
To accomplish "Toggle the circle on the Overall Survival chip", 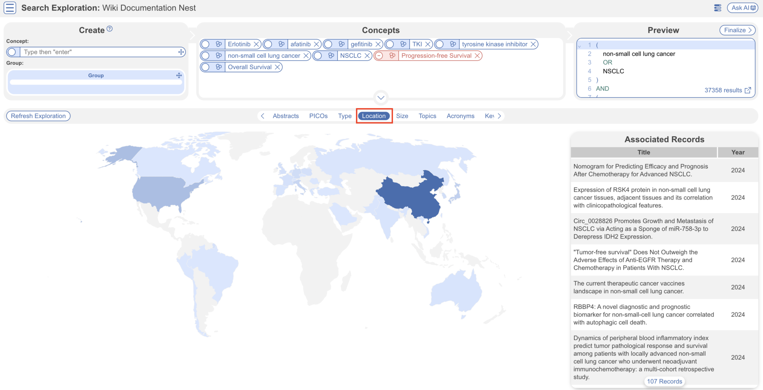I will 205,67.
